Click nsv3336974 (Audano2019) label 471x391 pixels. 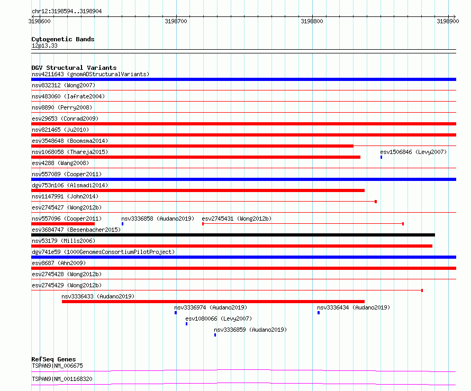[211, 307]
